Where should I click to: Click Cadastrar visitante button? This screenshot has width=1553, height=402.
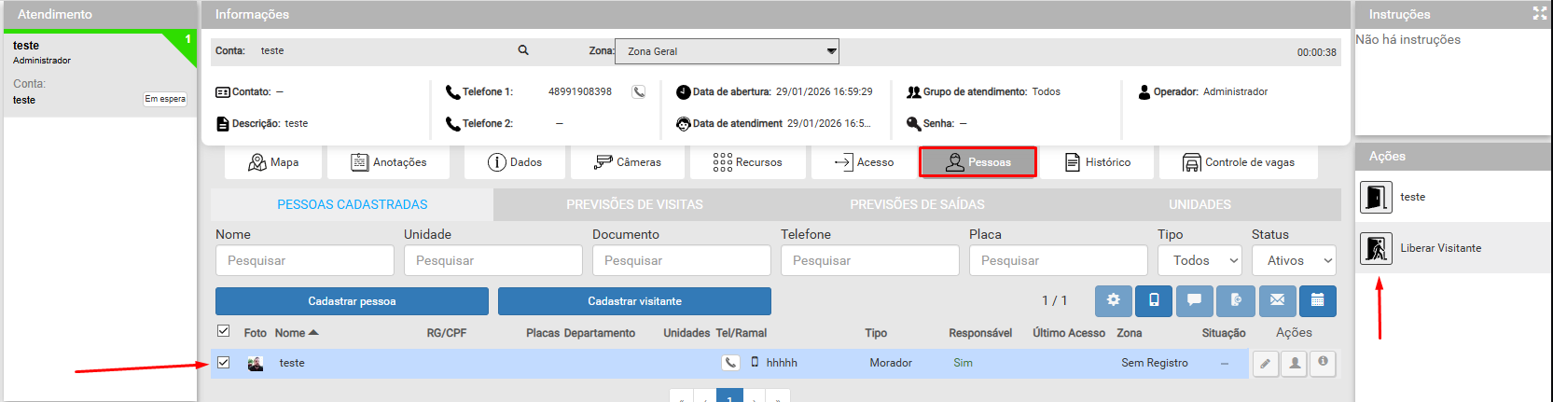(x=634, y=301)
